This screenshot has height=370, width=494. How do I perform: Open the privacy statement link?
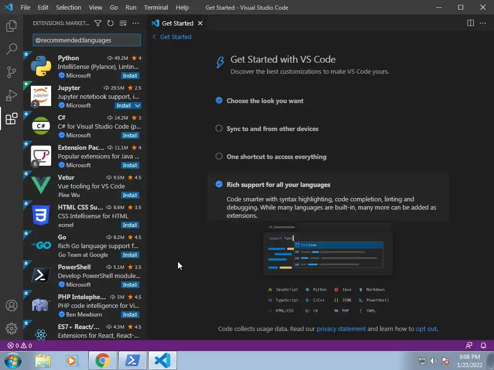(x=341, y=329)
